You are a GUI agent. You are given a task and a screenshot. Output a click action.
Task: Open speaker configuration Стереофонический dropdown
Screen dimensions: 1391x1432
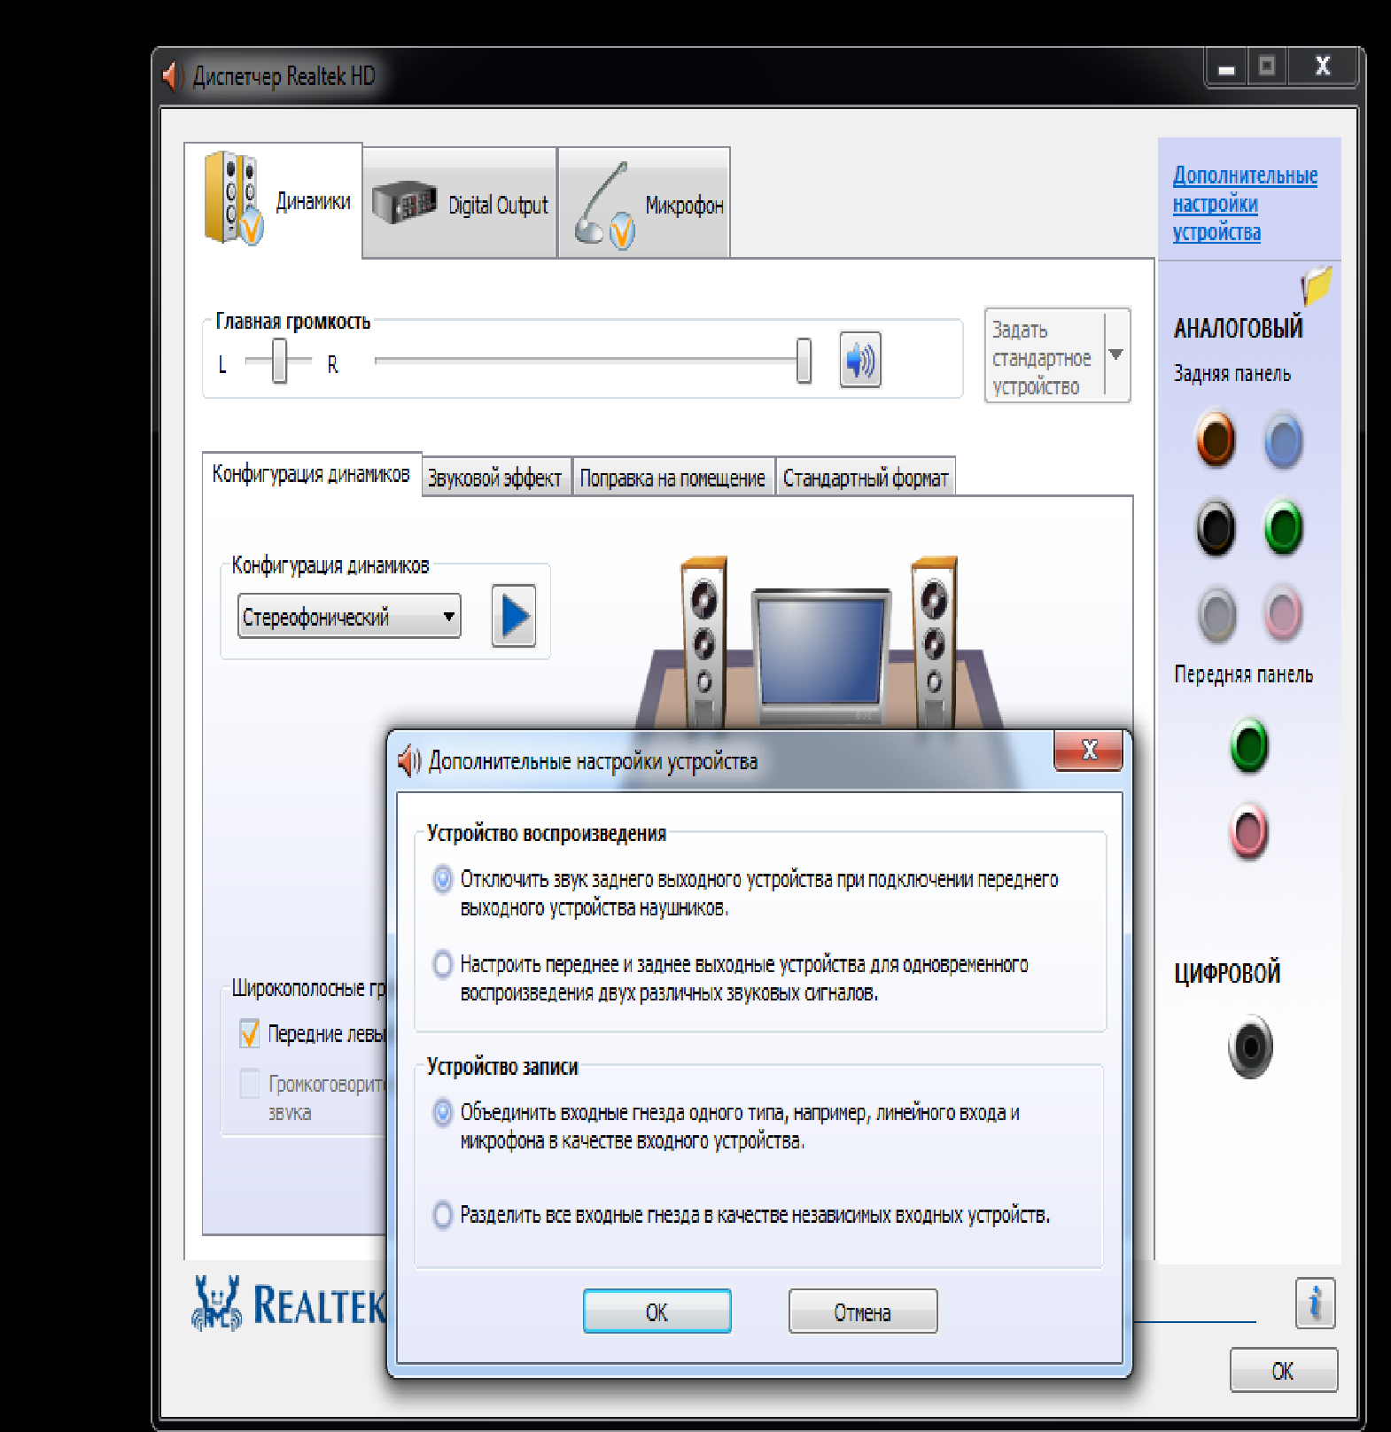349,616
